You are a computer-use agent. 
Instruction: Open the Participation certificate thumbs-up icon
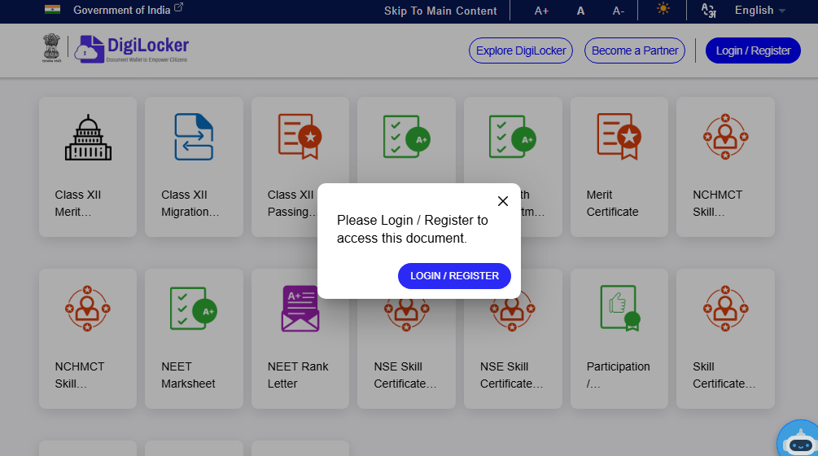click(619, 309)
